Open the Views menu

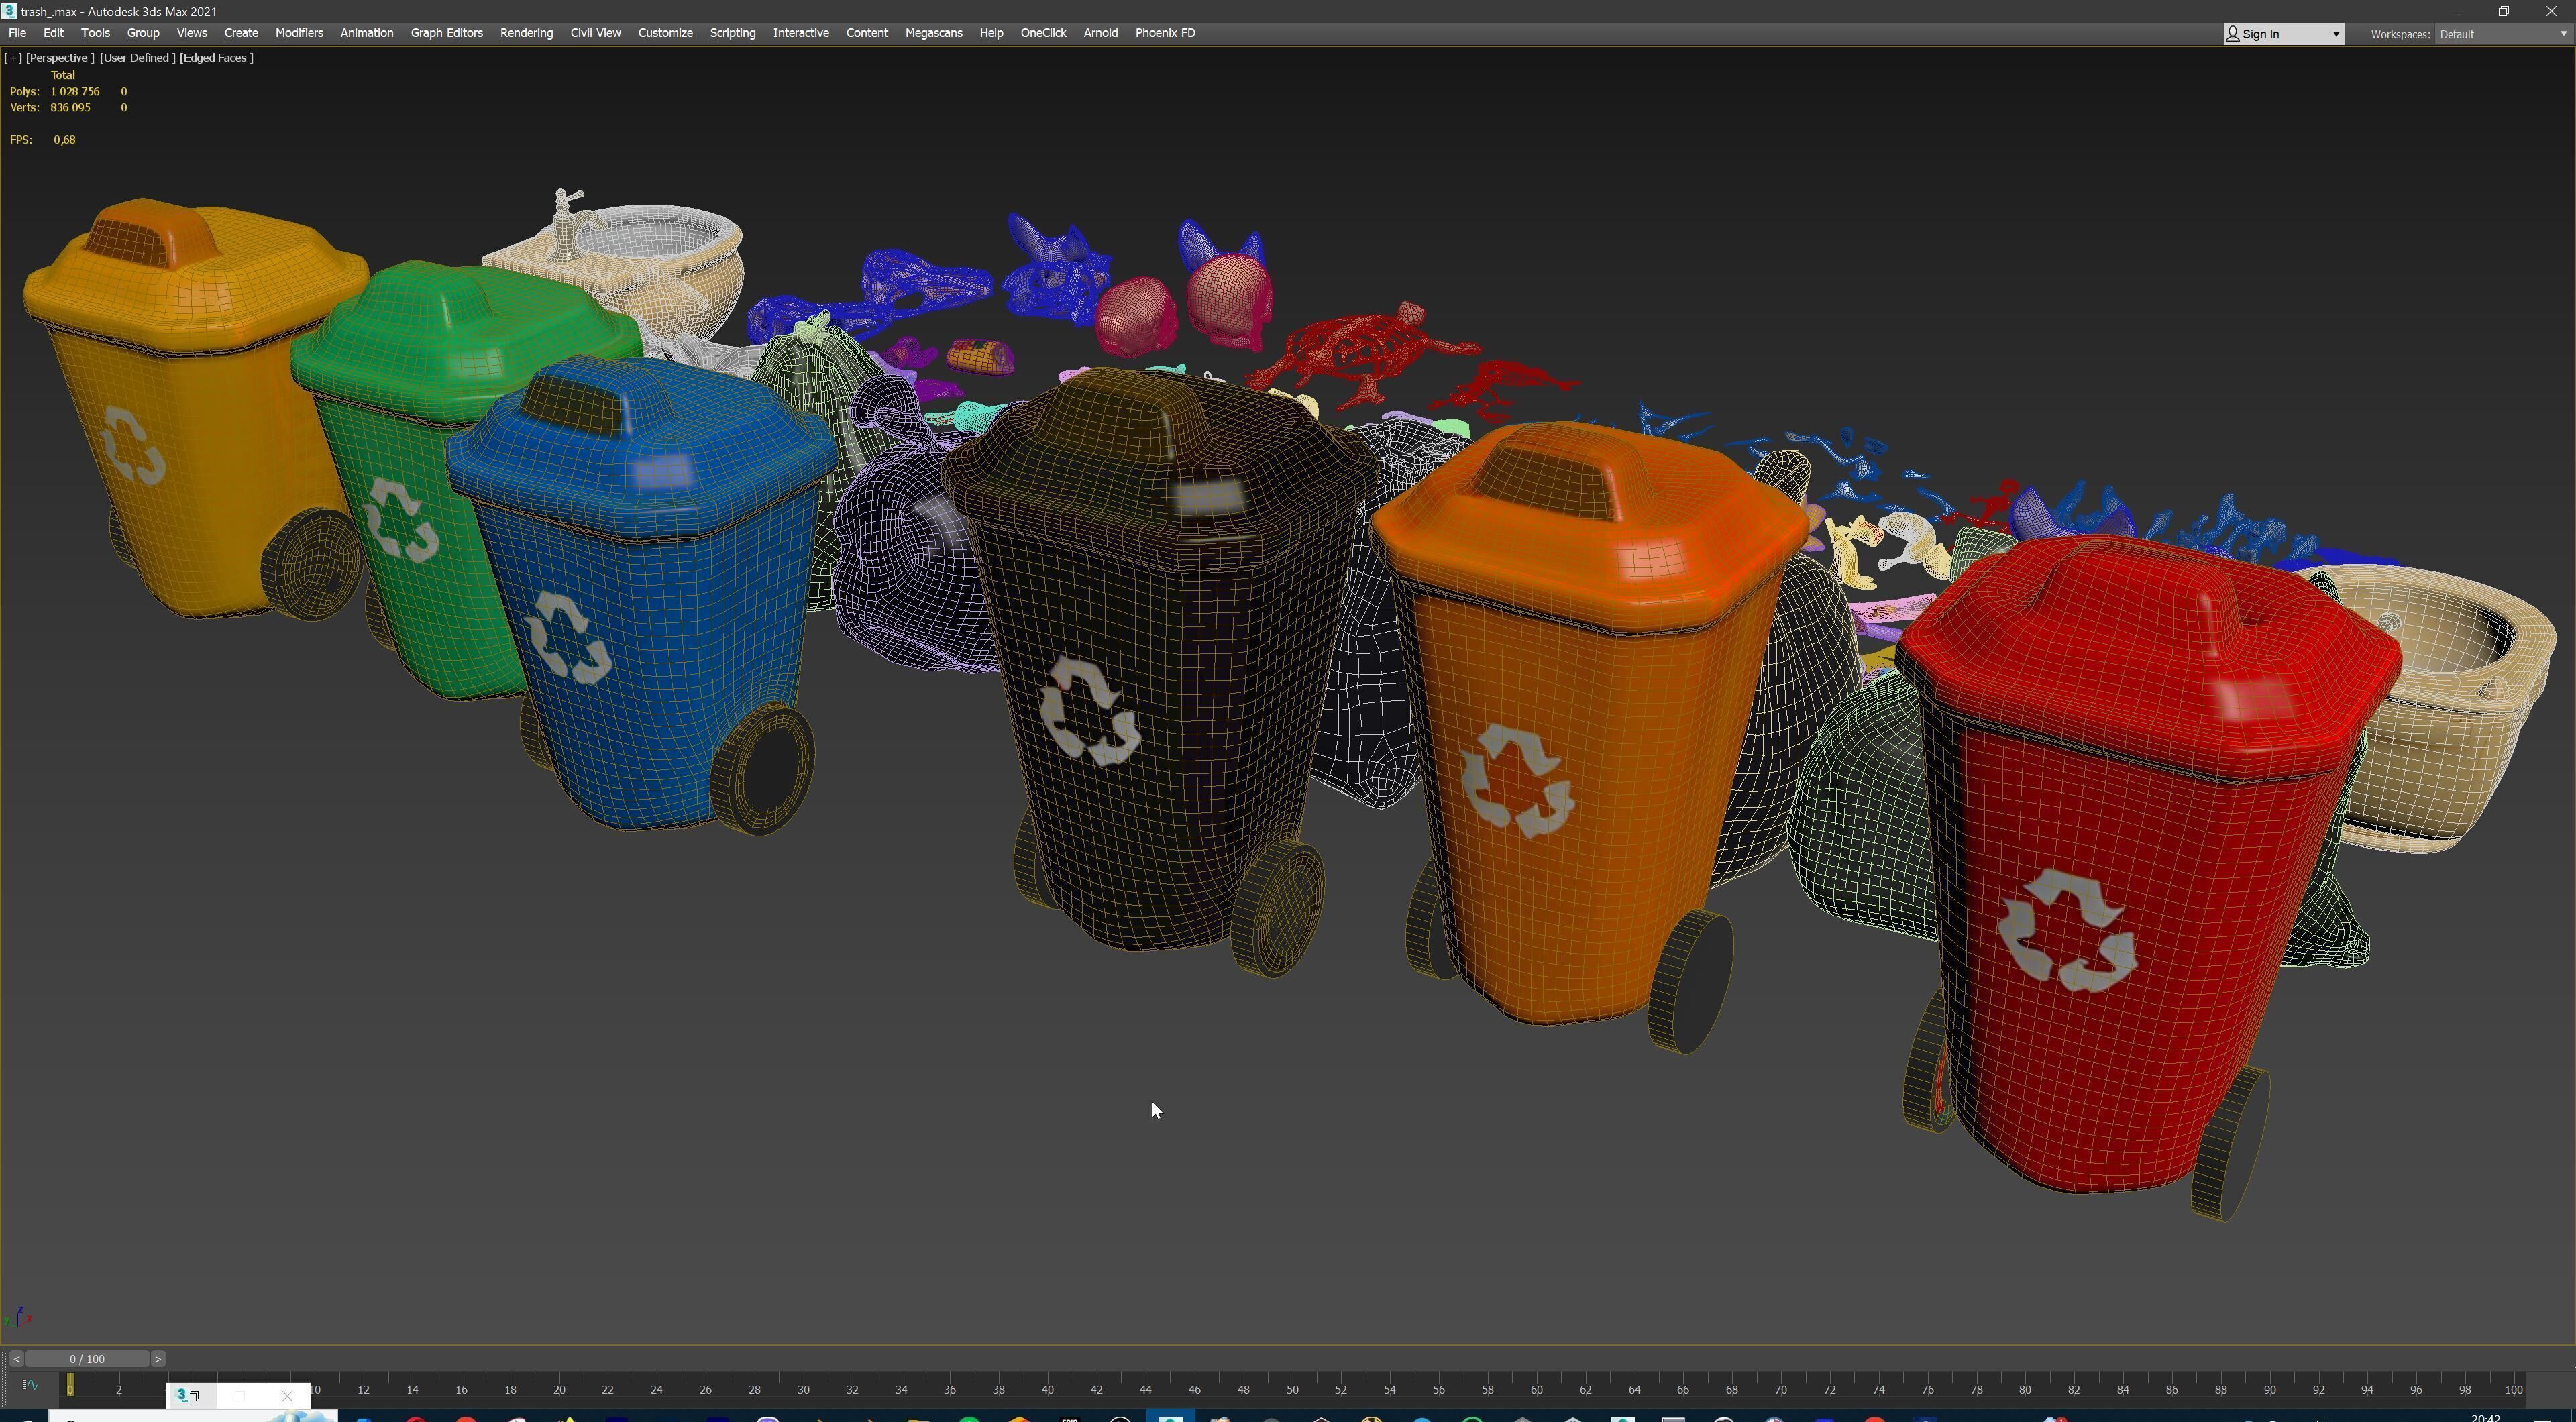click(x=191, y=33)
